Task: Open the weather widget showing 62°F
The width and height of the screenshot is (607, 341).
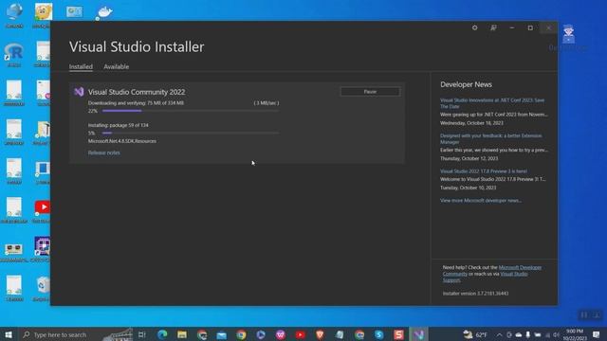Action: pyautogui.click(x=475, y=334)
